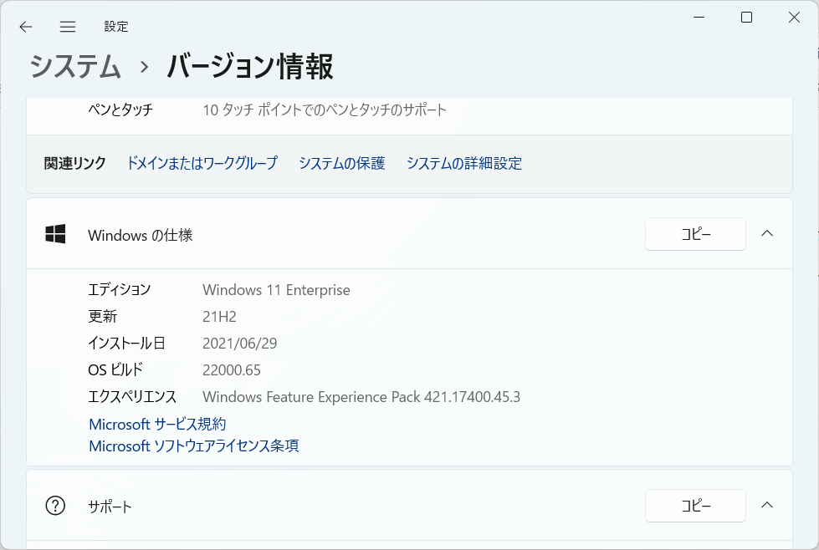Screen dimensions: 819x550
Task: Click the エディション label
Action: pyautogui.click(x=119, y=289)
